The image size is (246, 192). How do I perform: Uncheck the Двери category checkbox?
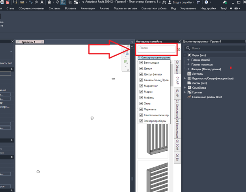click(x=141, y=68)
